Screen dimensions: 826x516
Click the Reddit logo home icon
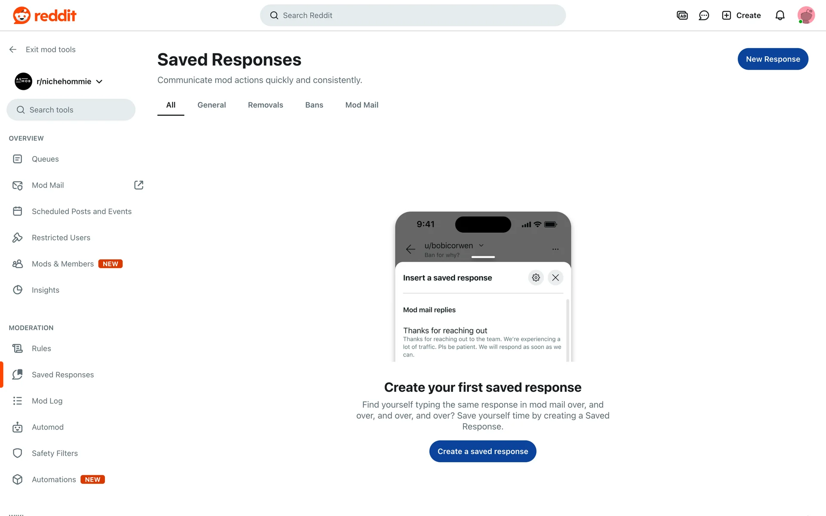coord(22,15)
